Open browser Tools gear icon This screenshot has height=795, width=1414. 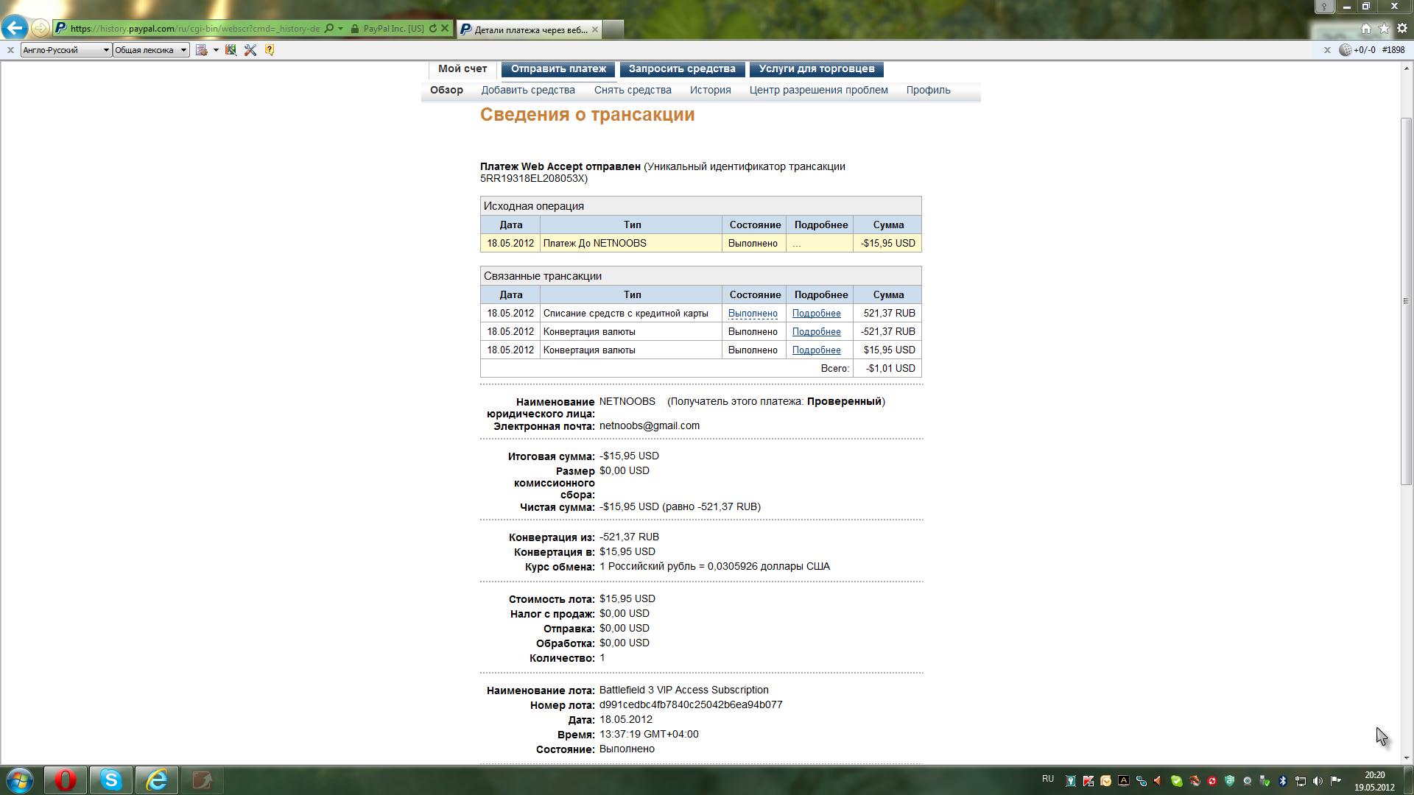[1402, 29]
